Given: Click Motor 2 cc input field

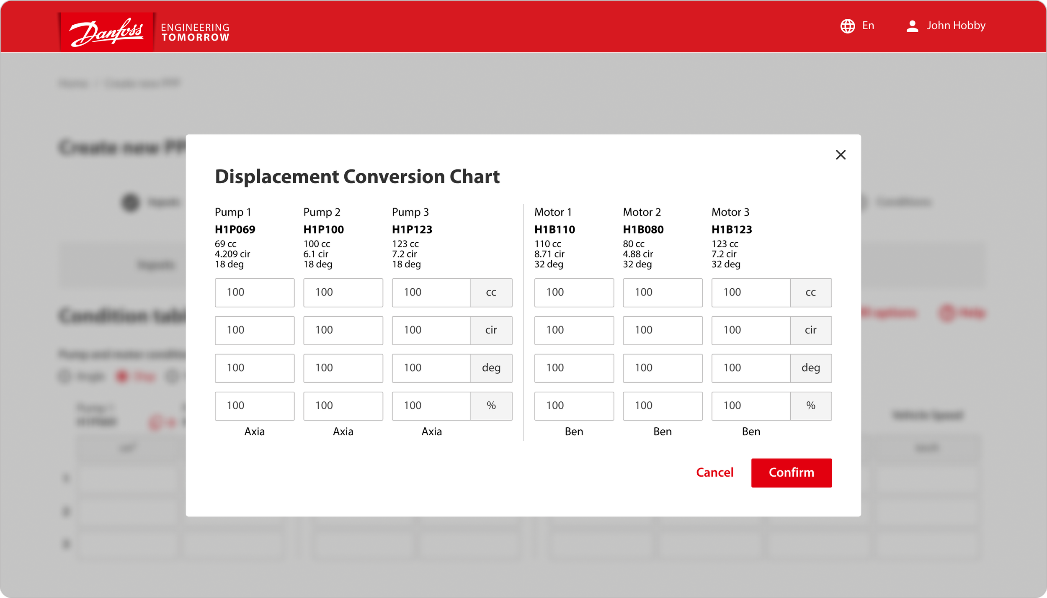Looking at the screenshot, I should point(662,293).
